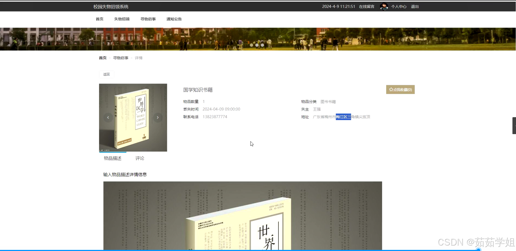516x251 pixels.
Task: Click highlighted address text 梅江区三
Action: (x=343, y=117)
